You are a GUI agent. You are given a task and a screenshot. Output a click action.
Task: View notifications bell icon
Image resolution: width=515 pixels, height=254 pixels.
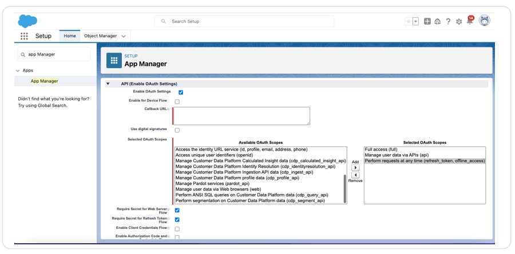point(469,22)
